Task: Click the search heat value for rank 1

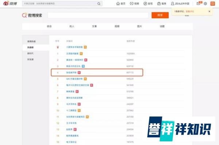Action: pyautogui.click(x=131, y=54)
